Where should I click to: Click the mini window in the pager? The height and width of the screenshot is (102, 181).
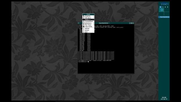pyautogui.click(x=162, y=10)
